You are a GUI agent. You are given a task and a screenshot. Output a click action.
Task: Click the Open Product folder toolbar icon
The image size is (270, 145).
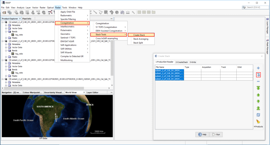click(5, 12)
